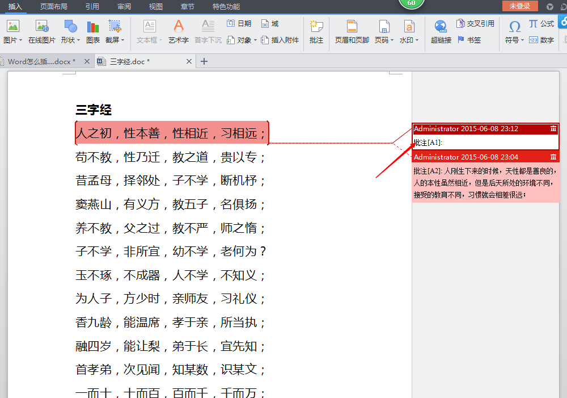Click the 超链接 (Hyperlink) icon
Screen dimensions: 567x398
click(441, 31)
